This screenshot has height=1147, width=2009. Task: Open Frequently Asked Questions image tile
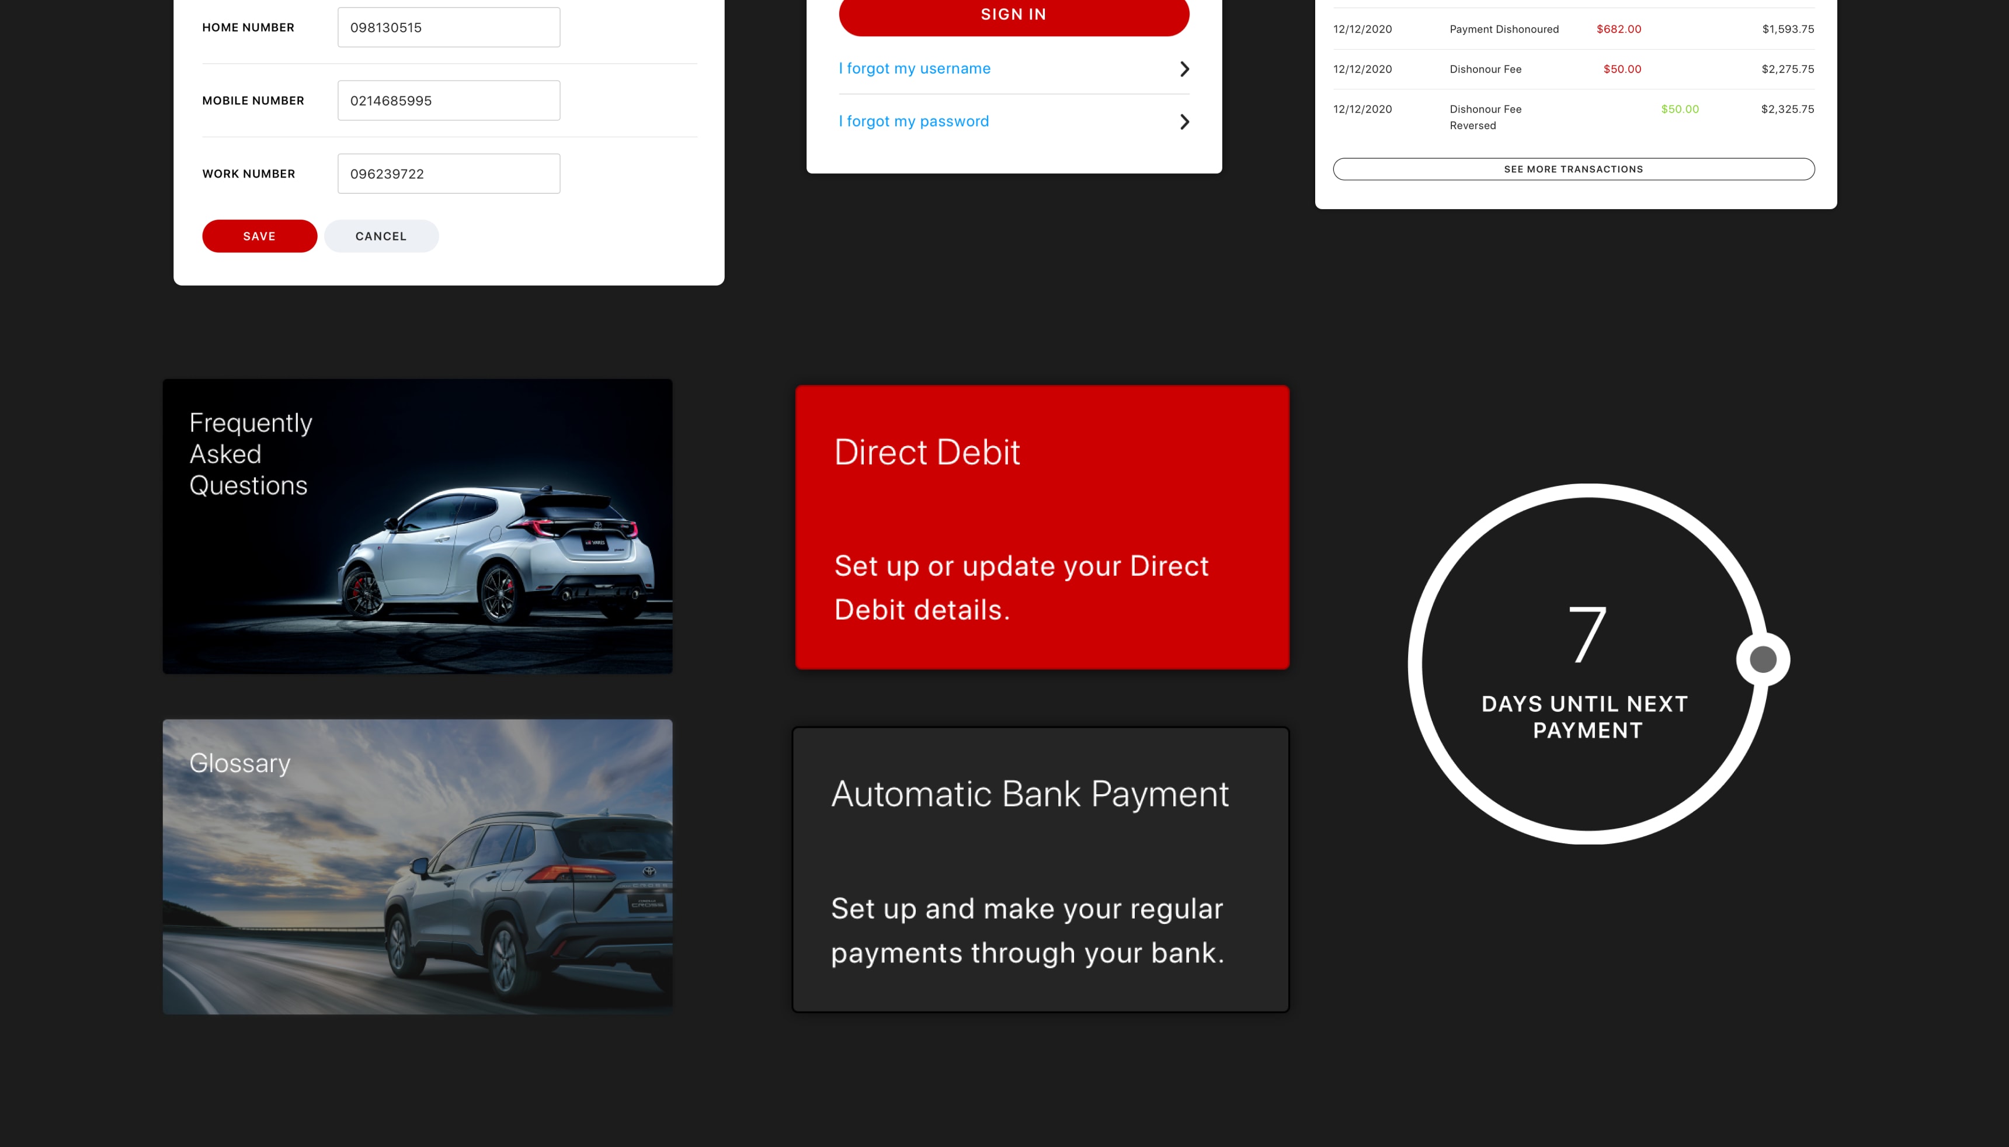tap(416, 526)
